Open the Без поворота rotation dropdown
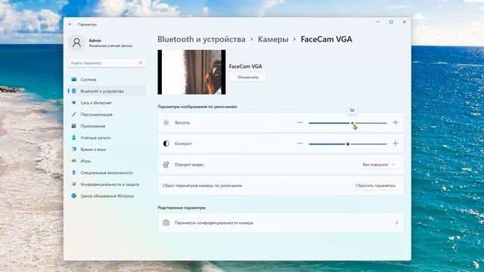 (x=379, y=165)
